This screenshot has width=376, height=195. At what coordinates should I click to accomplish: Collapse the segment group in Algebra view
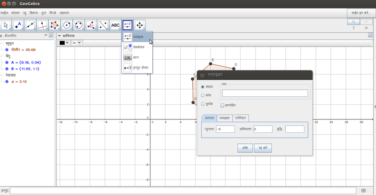point(2,75)
